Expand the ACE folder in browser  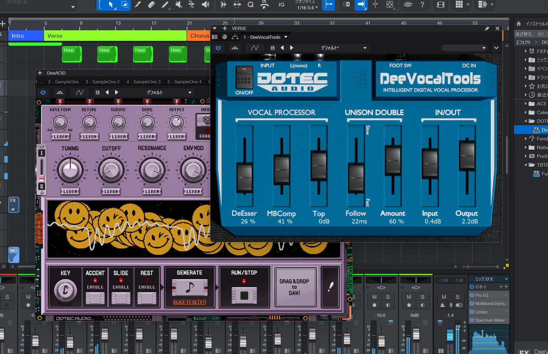click(x=526, y=104)
